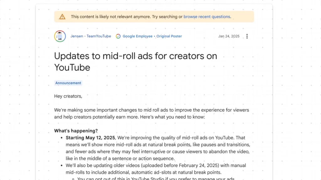Click the Google Employee badge icon
This screenshot has height=180, width=321.
(118, 36)
